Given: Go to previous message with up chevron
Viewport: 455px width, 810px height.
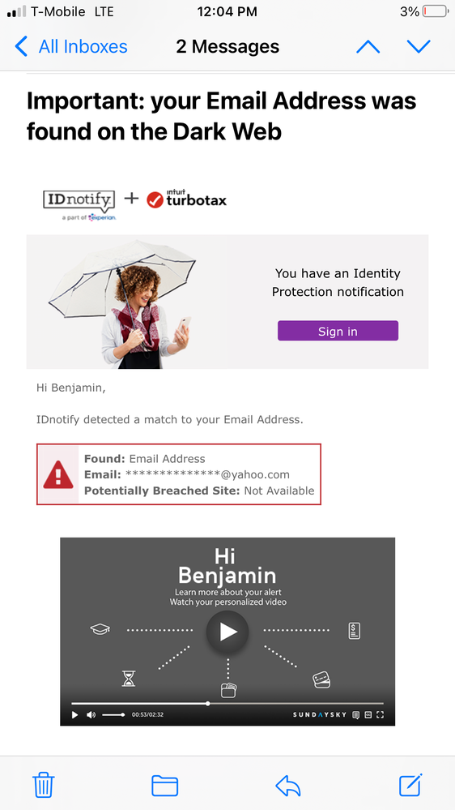Looking at the screenshot, I should click(x=368, y=47).
